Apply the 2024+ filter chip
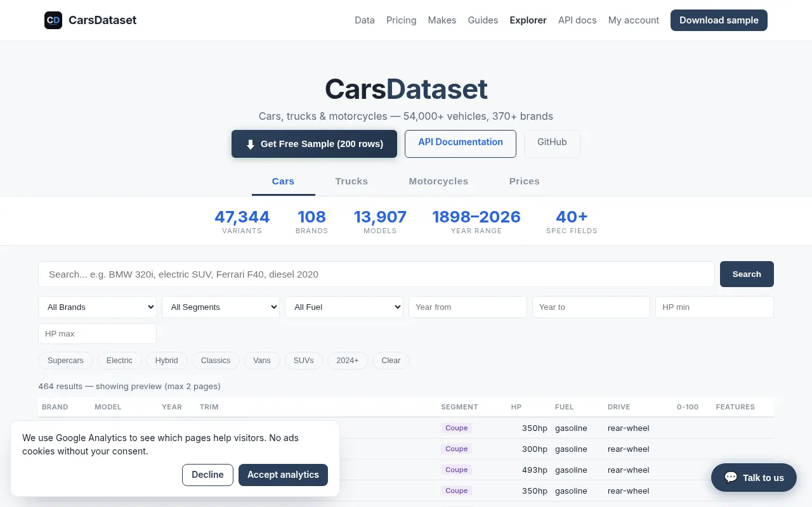812x507 pixels. pos(348,361)
